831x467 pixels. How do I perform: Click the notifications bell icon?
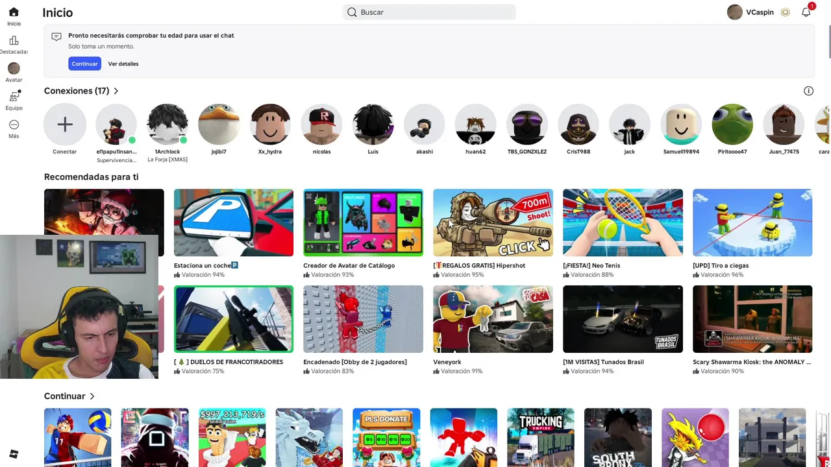[806, 12]
